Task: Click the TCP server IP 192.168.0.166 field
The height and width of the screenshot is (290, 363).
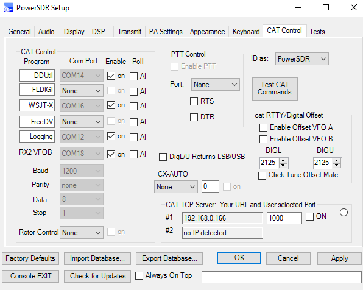Action: coord(222,218)
